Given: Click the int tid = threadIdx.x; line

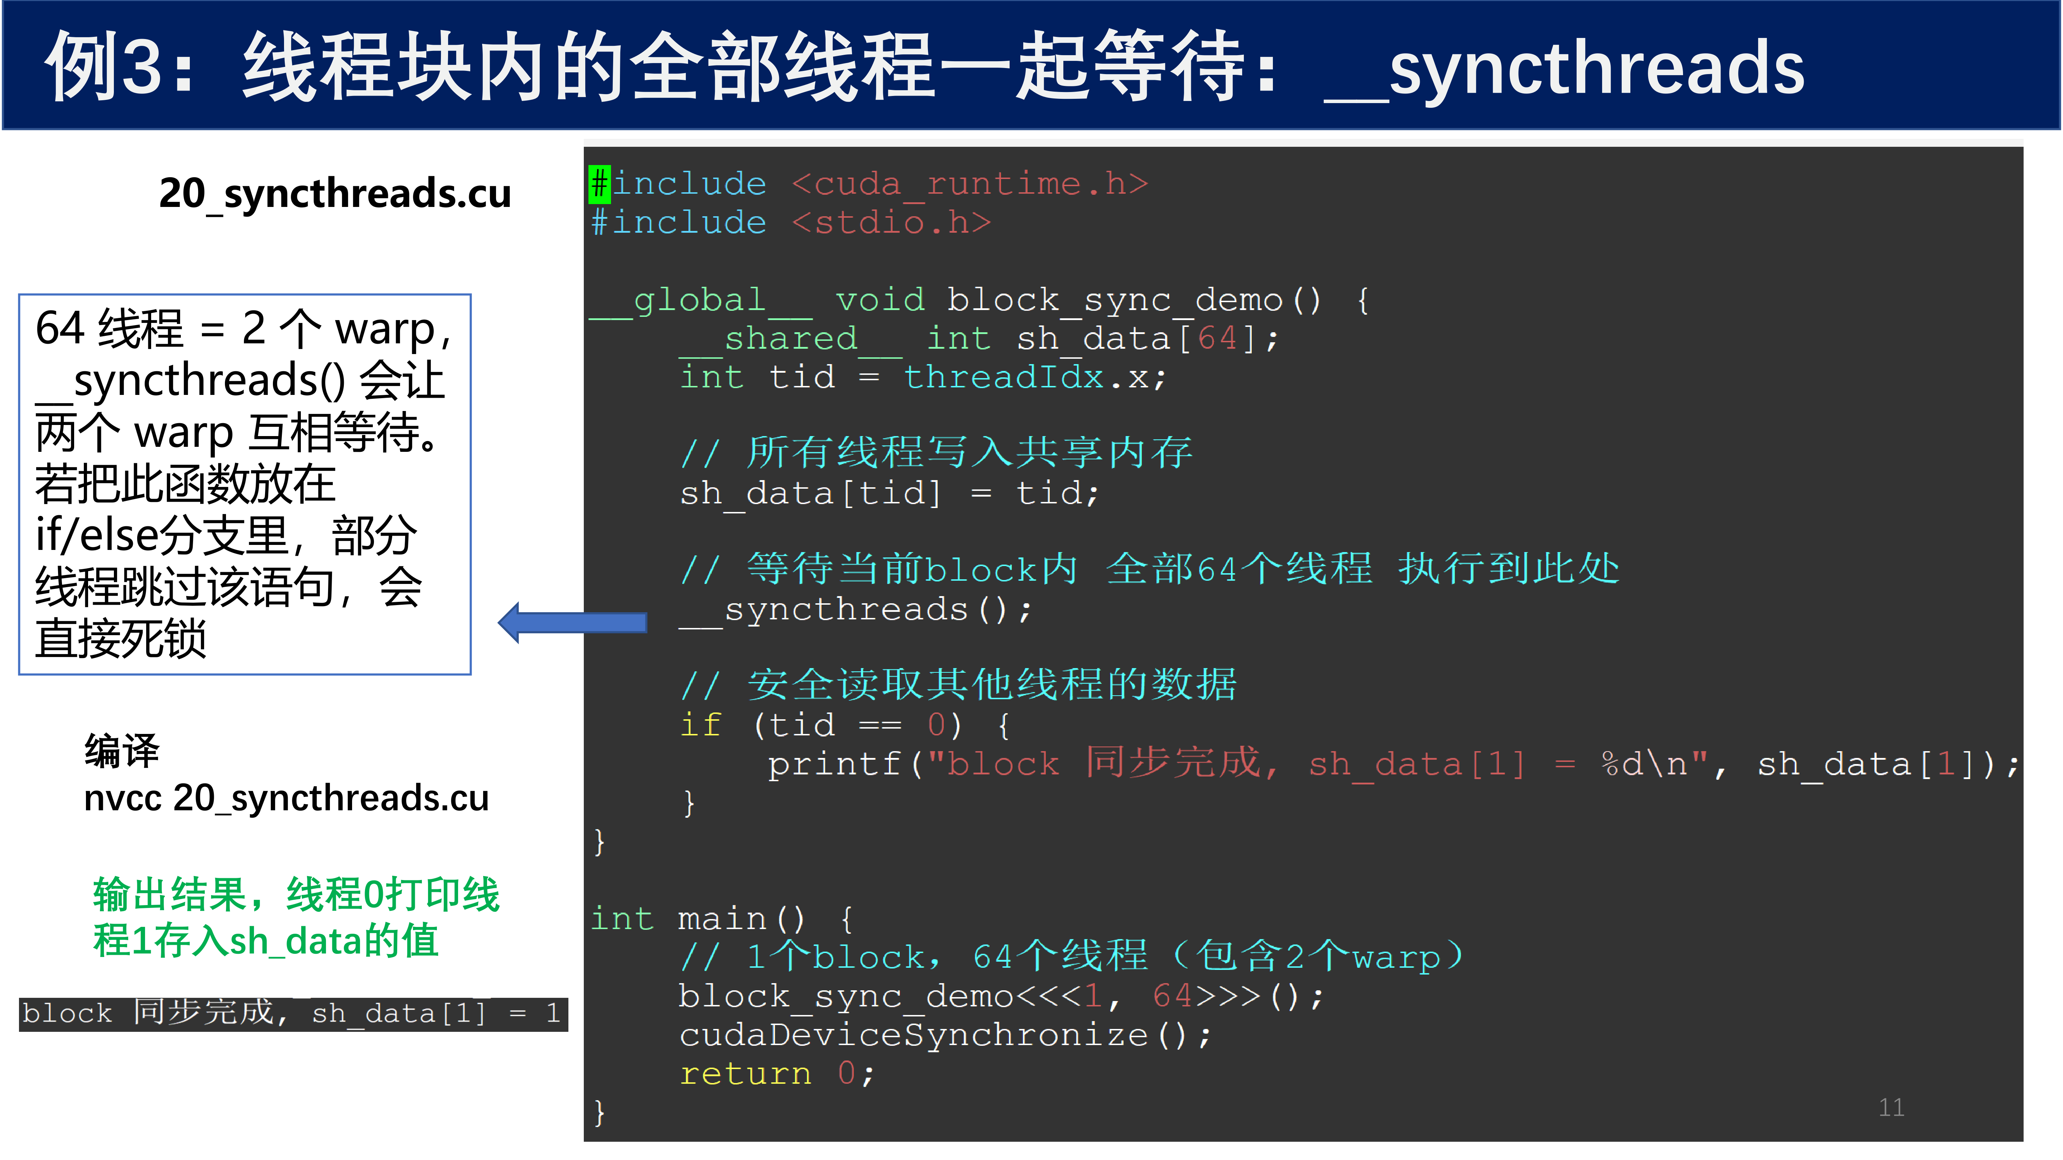Looking at the screenshot, I should [x=923, y=377].
